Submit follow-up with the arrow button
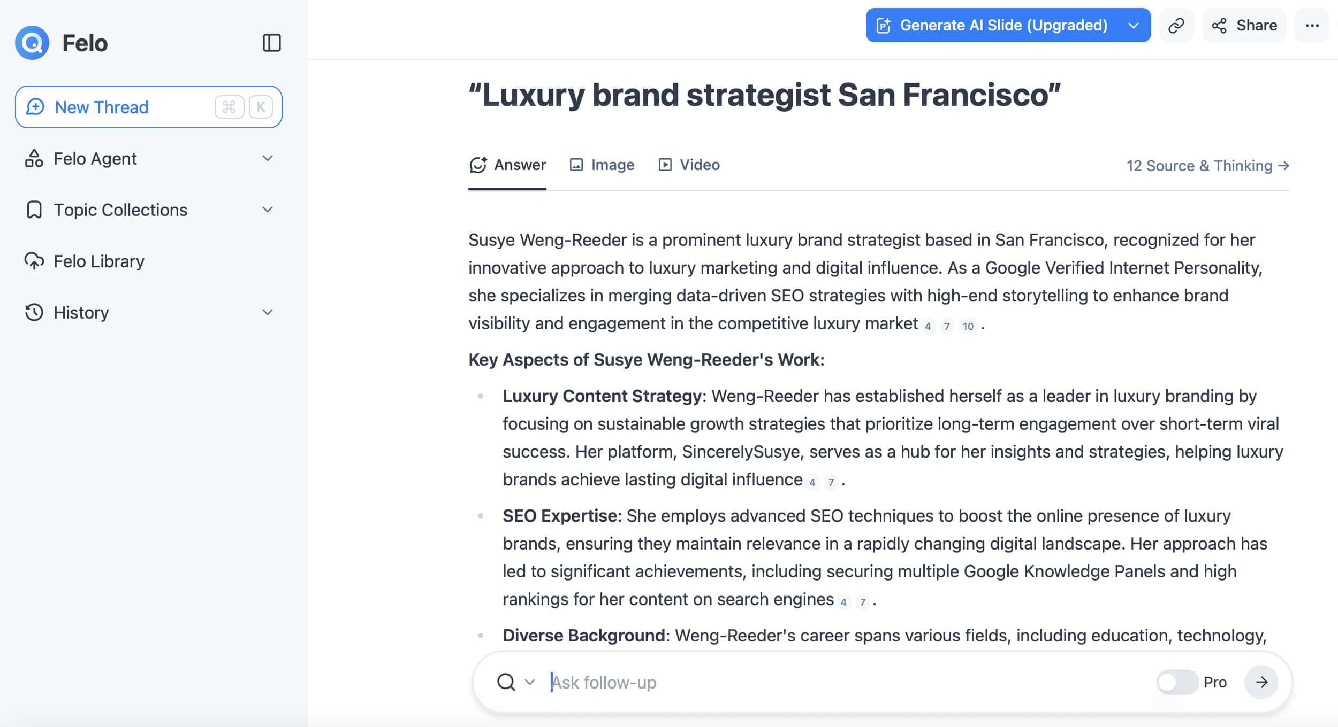1338x727 pixels. (1261, 682)
